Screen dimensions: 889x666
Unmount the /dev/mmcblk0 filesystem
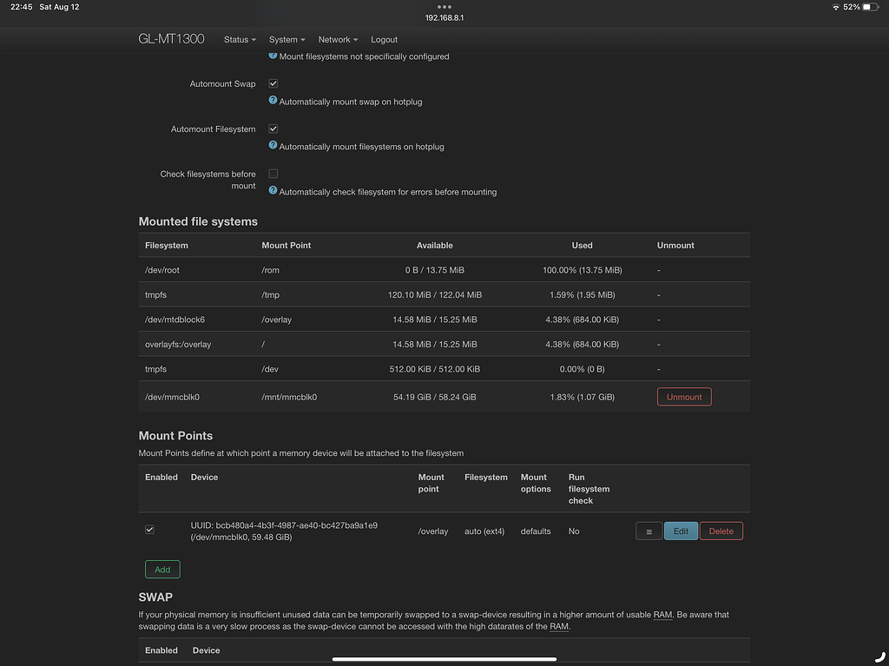(683, 396)
